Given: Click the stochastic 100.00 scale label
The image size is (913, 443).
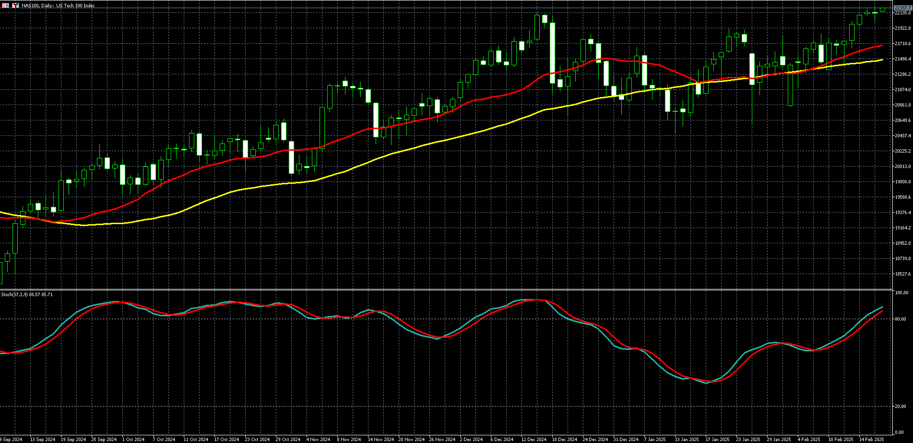Looking at the screenshot, I should click(x=901, y=292).
